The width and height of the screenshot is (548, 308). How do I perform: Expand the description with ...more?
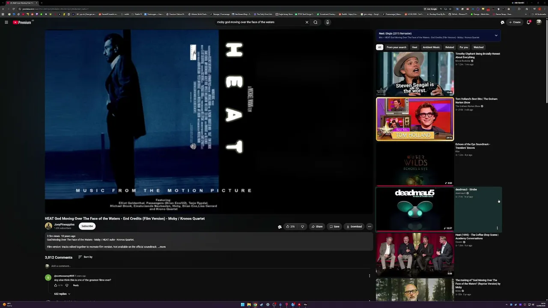tap(162, 247)
